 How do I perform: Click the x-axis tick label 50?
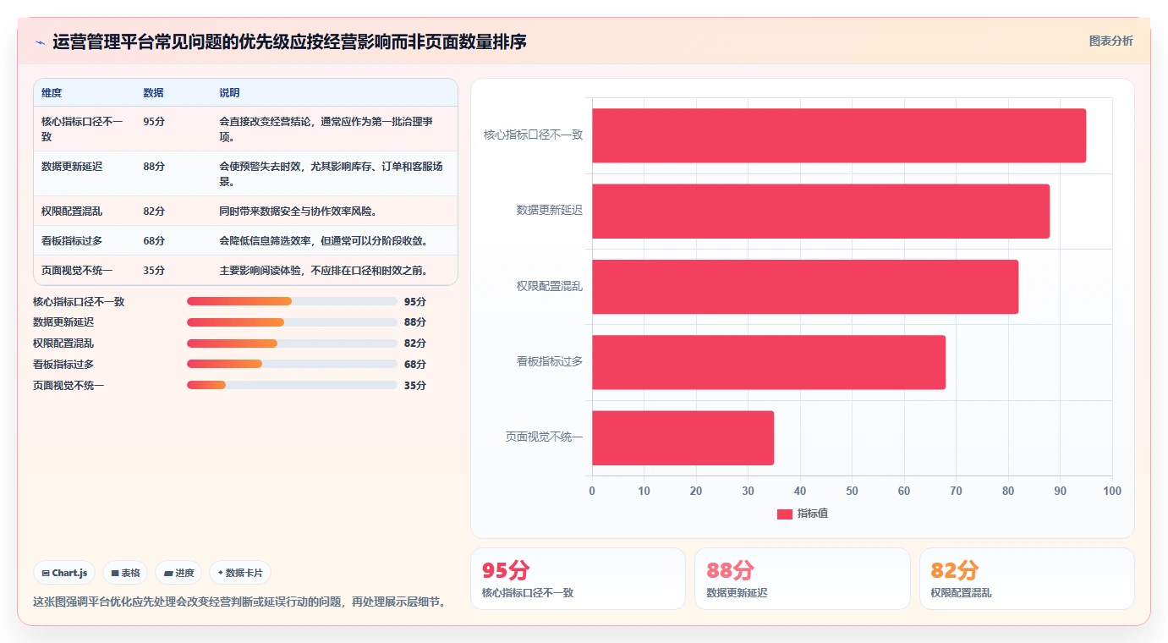[852, 492]
